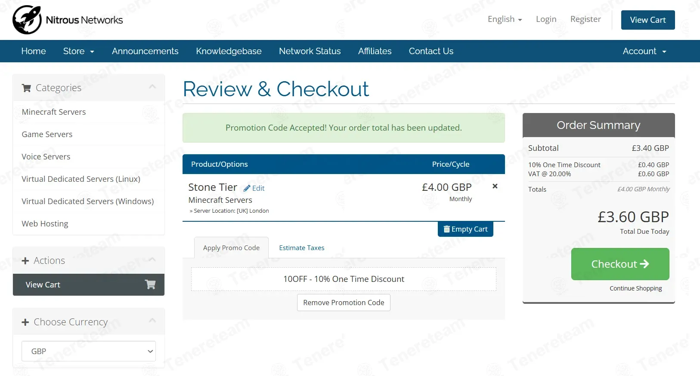
Task: Click the cart icon in View Cart sidebar row
Action: pos(150,284)
